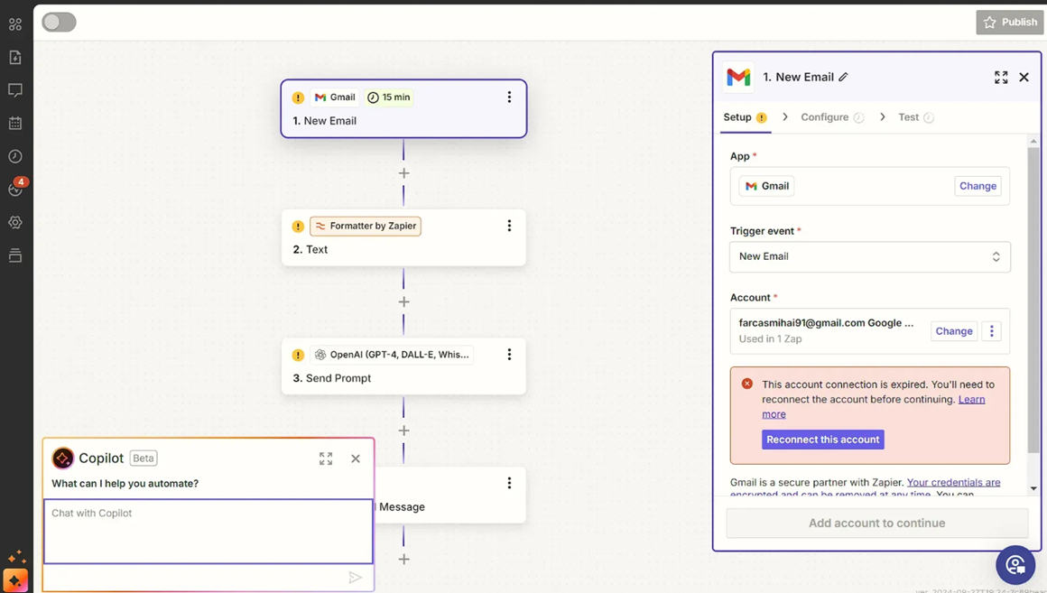This screenshot has height=593, width=1047.
Task: Expand the New Email step panel
Action: [x=1001, y=78]
